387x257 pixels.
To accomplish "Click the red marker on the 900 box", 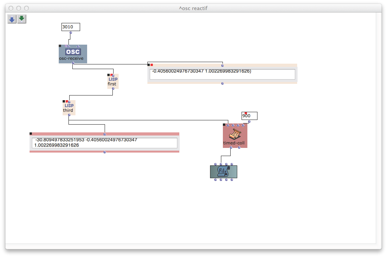I will point(245,113).
